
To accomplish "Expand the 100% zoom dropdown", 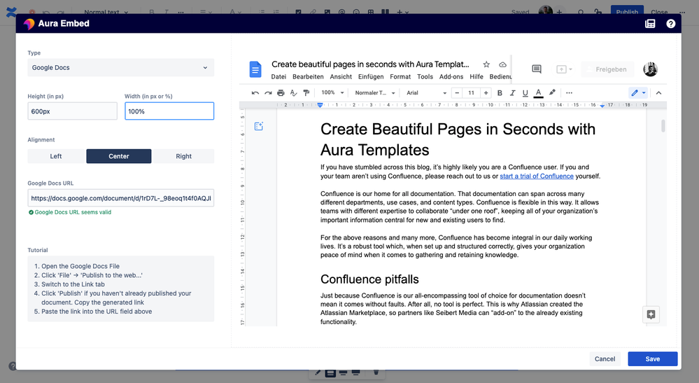I will point(332,92).
